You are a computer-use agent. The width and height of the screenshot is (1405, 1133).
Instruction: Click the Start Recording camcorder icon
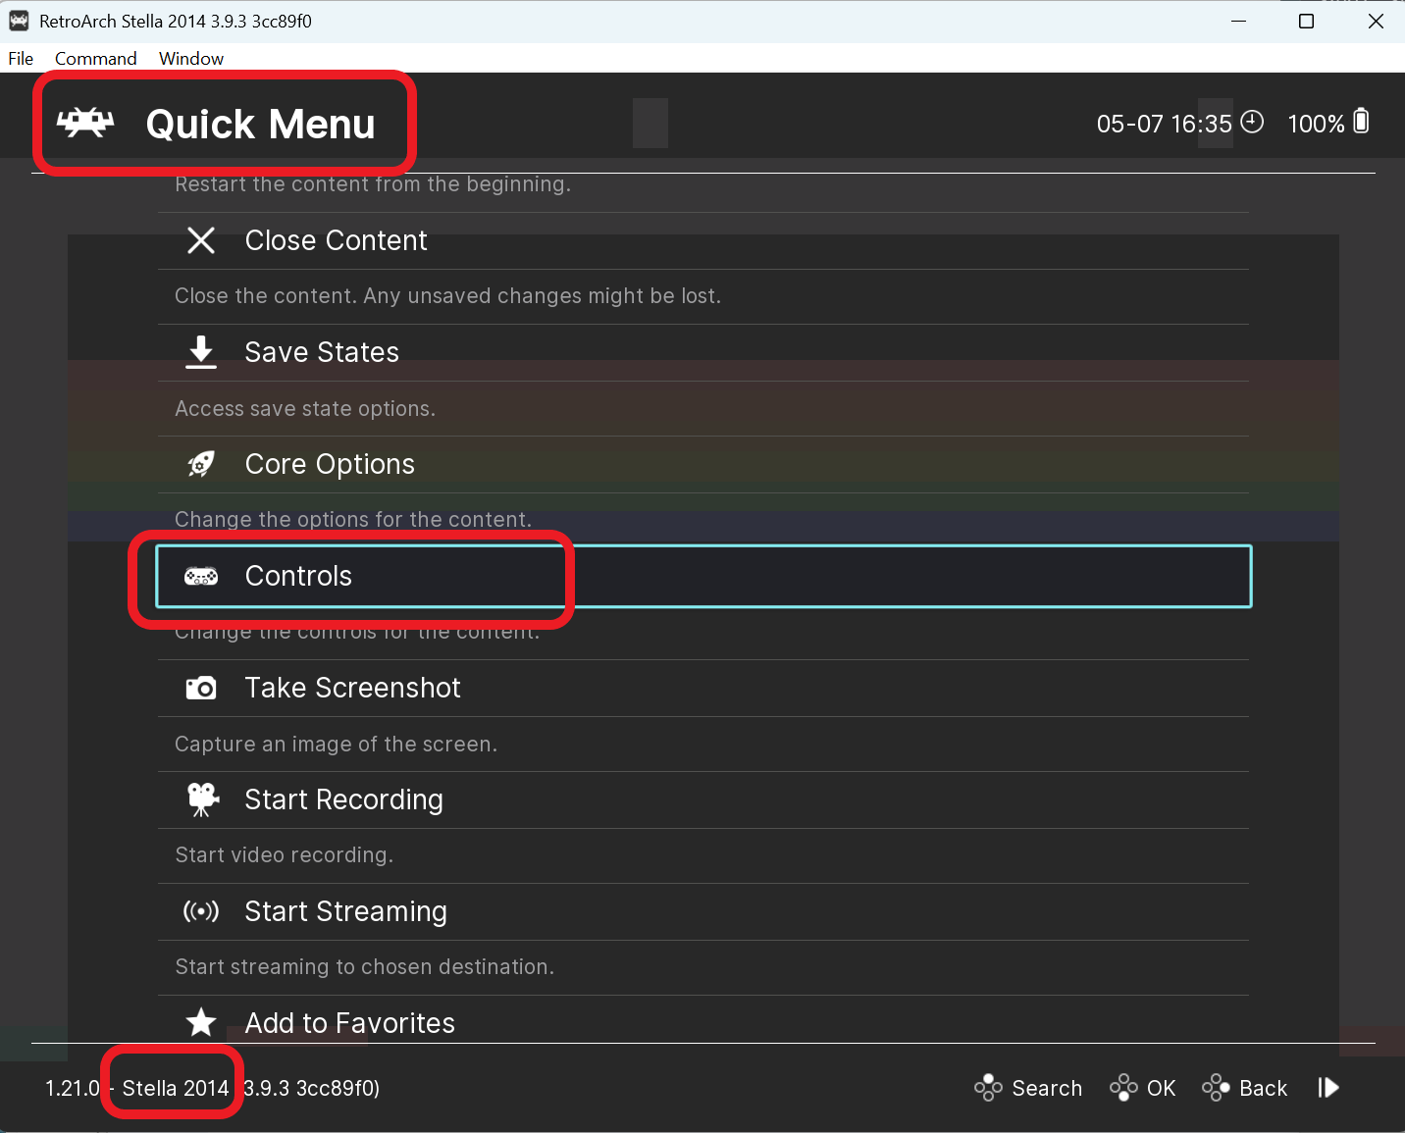tap(203, 799)
